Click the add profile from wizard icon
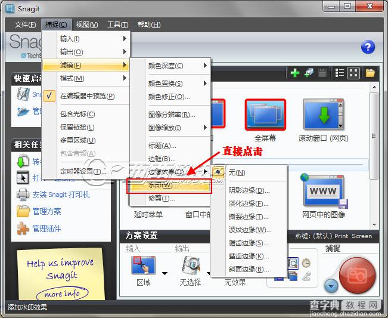This screenshot has width=388, height=318. point(309,73)
